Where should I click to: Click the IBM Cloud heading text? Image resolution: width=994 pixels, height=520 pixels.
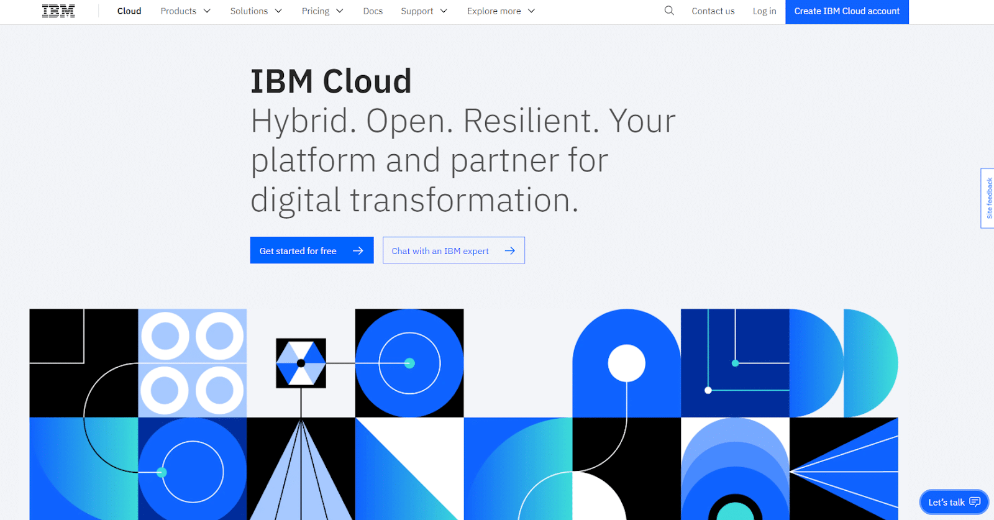[x=331, y=81]
